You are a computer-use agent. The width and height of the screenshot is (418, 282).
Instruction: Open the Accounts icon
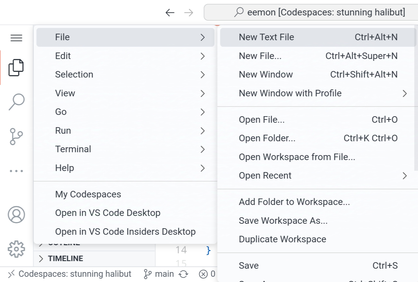point(16,215)
